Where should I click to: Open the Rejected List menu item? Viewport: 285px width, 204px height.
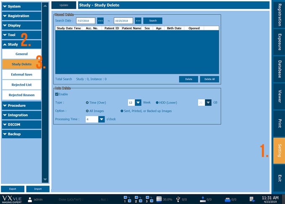(x=21, y=85)
